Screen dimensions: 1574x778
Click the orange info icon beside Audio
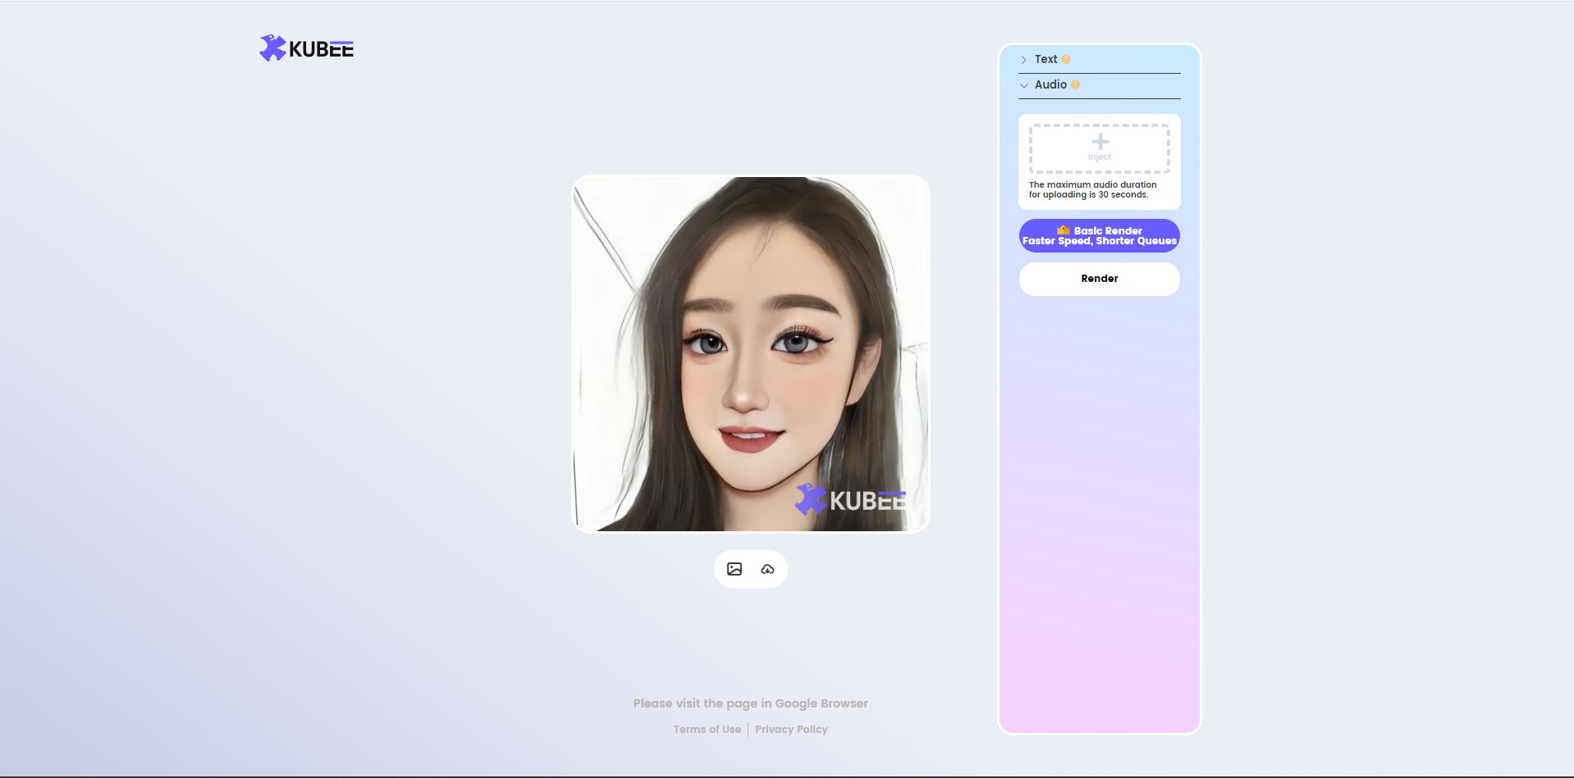pos(1075,84)
